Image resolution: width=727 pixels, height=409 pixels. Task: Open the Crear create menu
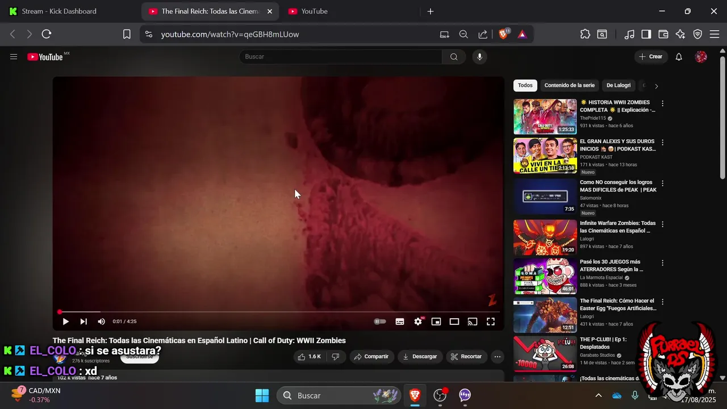pos(651,57)
